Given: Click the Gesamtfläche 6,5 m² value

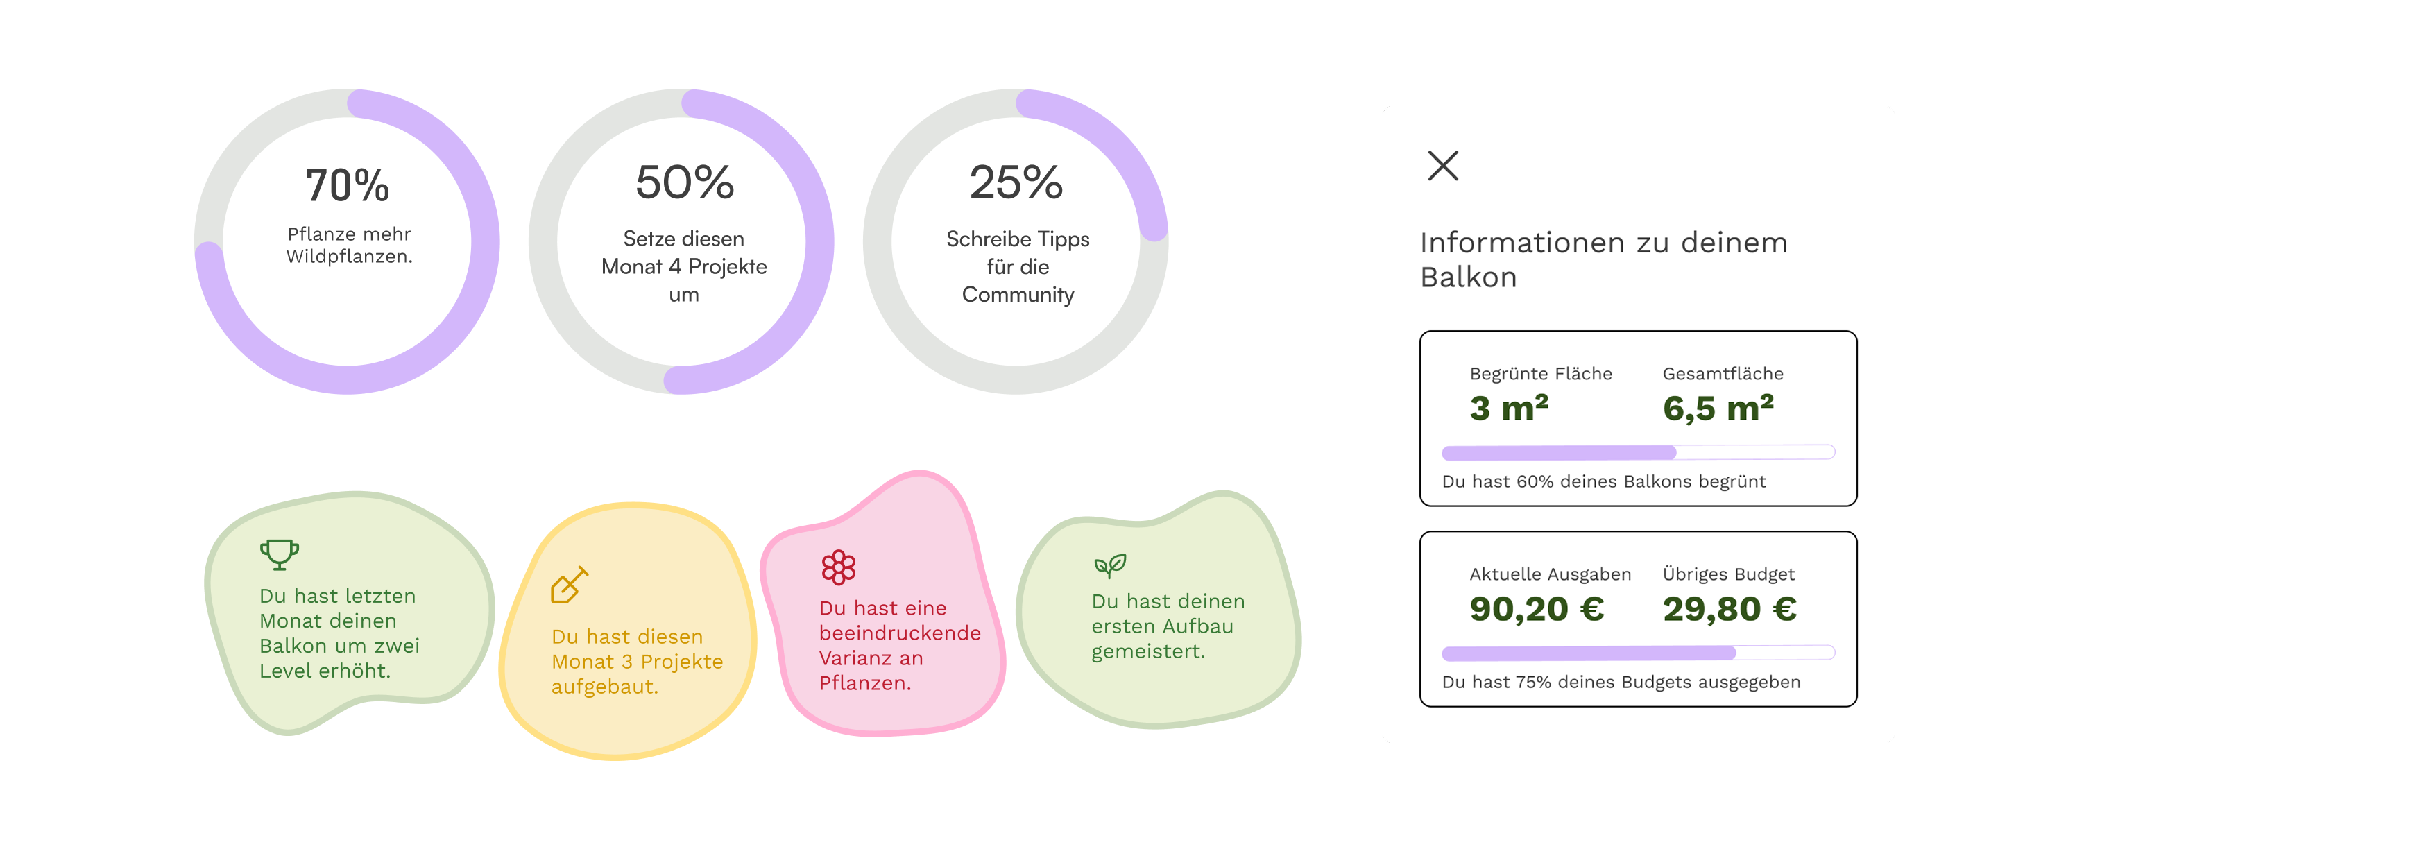Looking at the screenshot, I should coord(1718,408).
